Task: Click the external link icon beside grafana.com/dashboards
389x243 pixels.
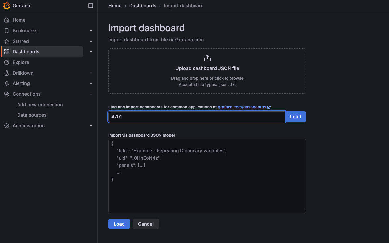Action: (269, 107)
